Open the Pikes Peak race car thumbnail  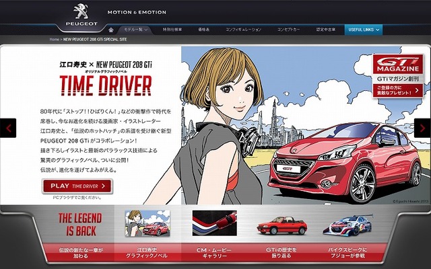coord(348,225)
